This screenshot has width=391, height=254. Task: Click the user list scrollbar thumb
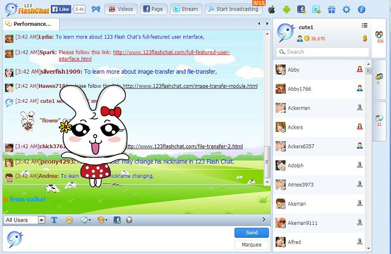368,71
